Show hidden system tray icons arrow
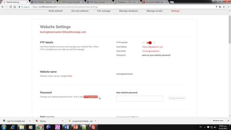This screenshot has height=130, width=231. tap(205, 127)
